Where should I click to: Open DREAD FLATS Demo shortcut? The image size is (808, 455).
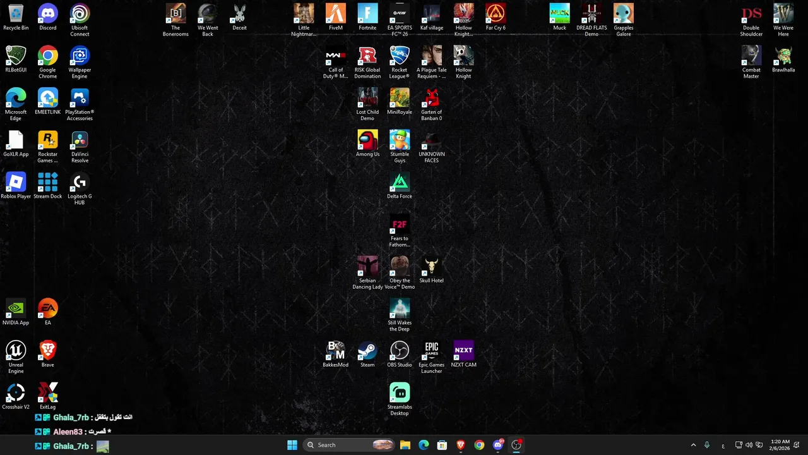click(591, 20)
